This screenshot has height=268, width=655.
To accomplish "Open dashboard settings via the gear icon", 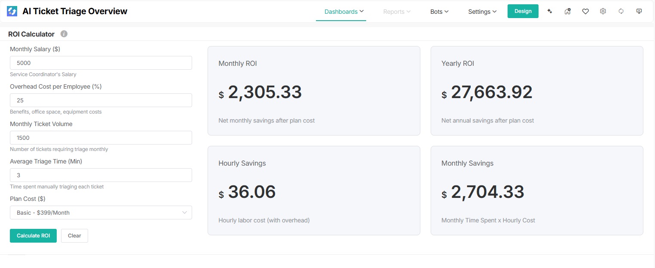I will tap(603, 12).
